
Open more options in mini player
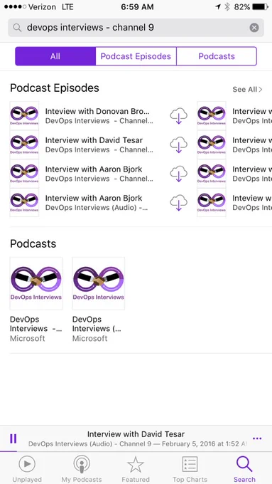[257, 438]
